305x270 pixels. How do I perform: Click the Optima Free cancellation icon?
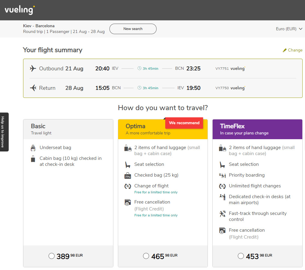pyautogui.click(x=127, y=202)
